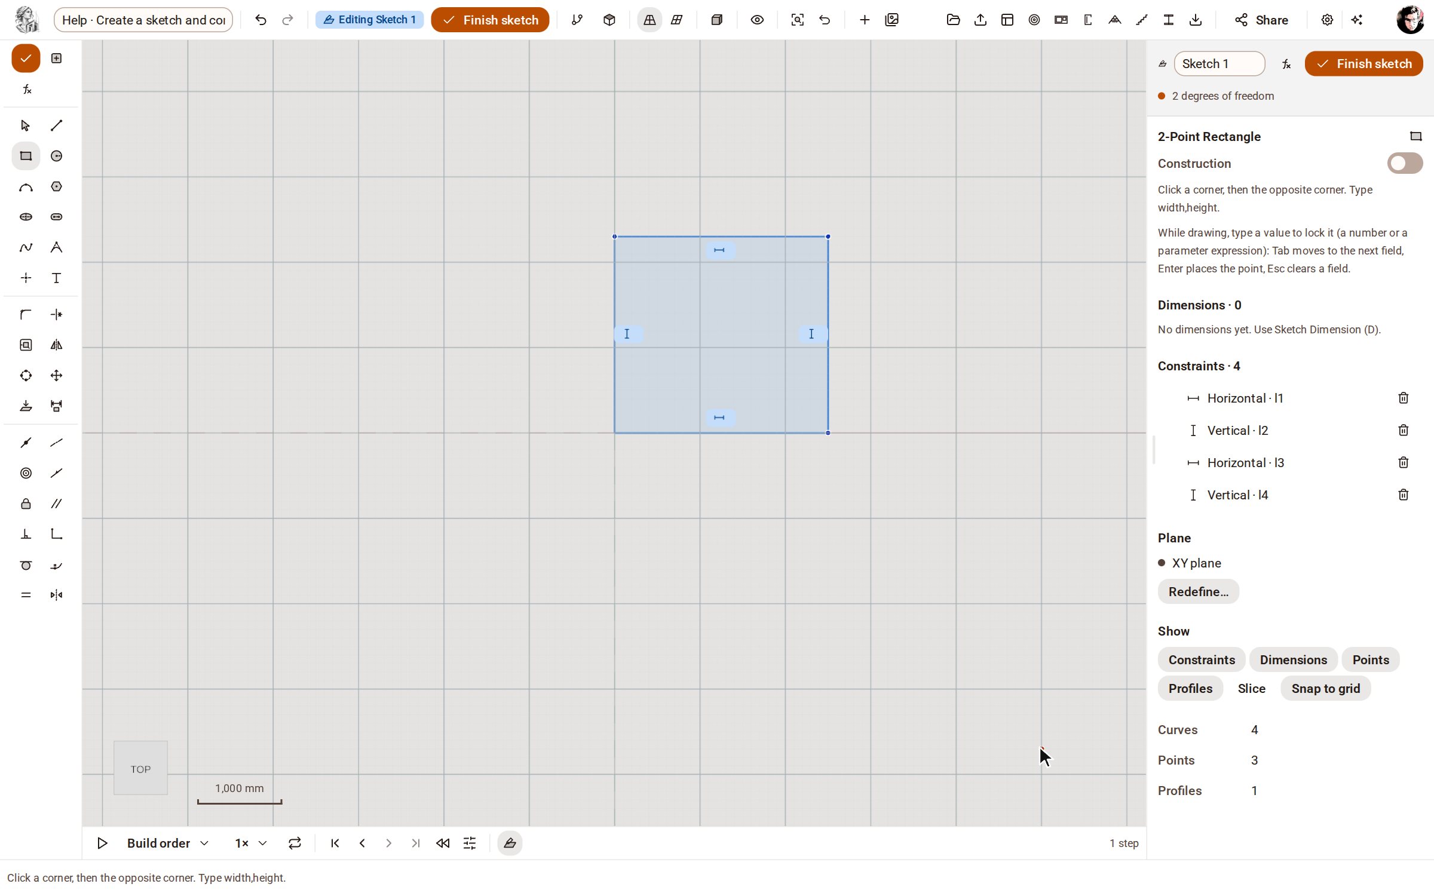Toggle Points visibility chip
The width and height of the screenshot is (1434, 896).
1371,659
